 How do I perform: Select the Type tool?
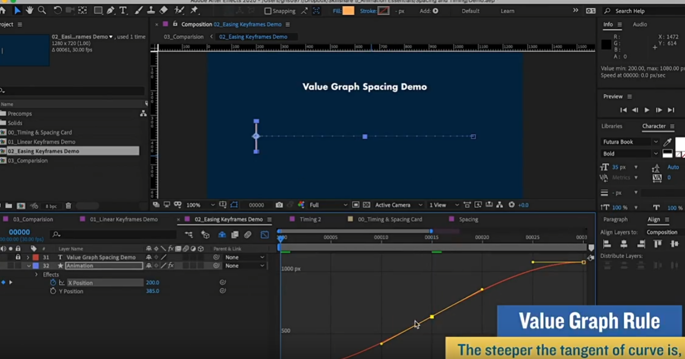[123, 10]
